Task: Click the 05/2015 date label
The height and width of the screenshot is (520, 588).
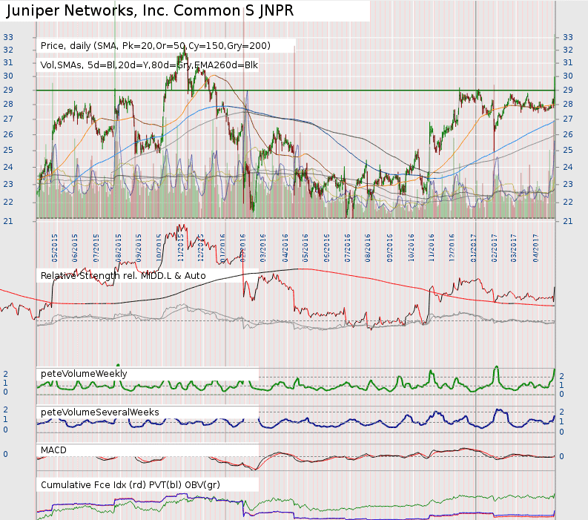Action: point(55,248)
